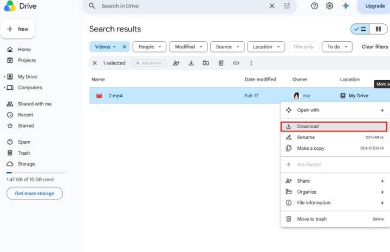Open Trash in sidebar
This screenshot has height=252, width=390.
[x=24, y=153]
